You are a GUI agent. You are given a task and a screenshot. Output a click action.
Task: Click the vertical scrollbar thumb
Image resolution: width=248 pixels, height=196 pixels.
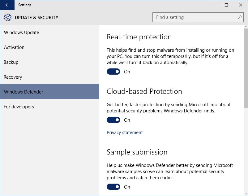point(246,68)
